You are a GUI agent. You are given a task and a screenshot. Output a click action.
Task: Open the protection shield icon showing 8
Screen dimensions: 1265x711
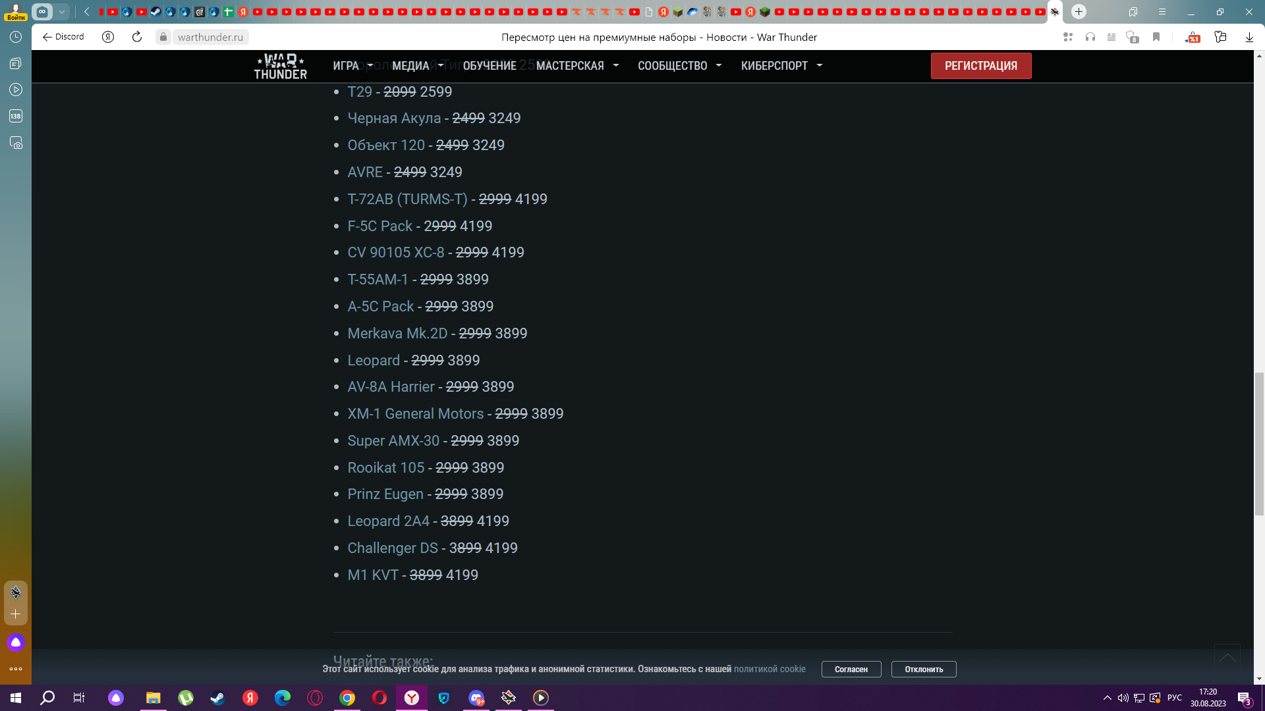pos(1133,37)
